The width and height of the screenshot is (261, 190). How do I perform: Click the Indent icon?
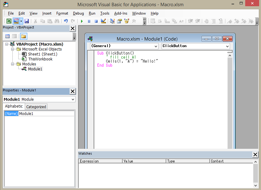[190, 21]
